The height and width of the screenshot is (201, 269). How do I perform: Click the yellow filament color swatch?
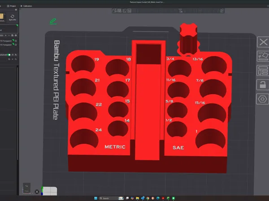pyautogui.click(x=1, y=16)
